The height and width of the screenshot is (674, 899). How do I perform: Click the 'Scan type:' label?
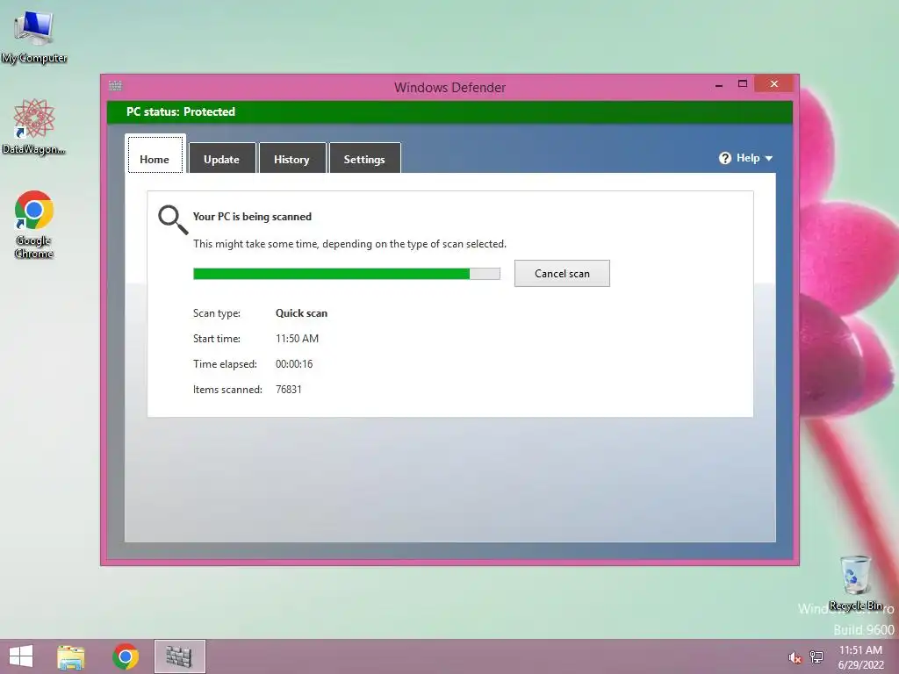coord(217,313)
